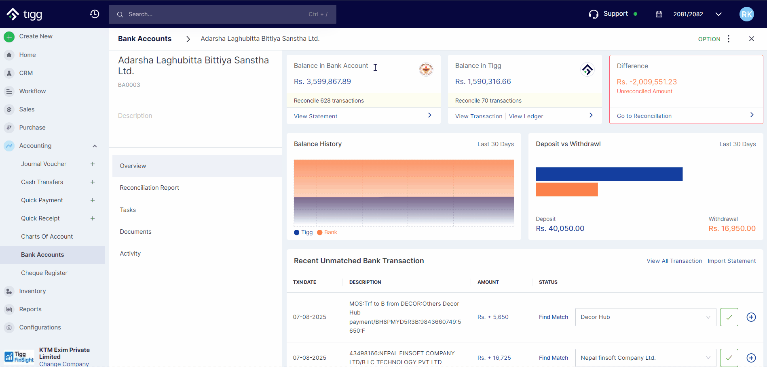
Task: Click Find Match for Rs. + 16,725
Action: [554, 358]
